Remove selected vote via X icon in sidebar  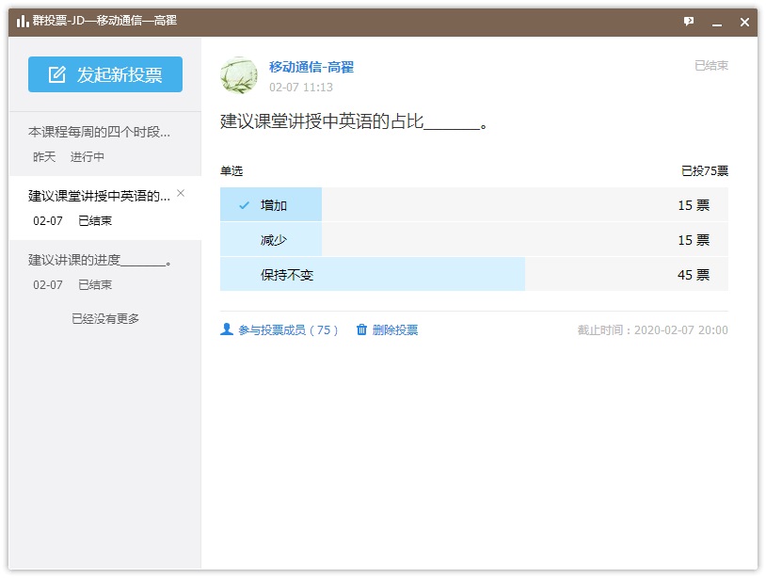coord(181,193)
